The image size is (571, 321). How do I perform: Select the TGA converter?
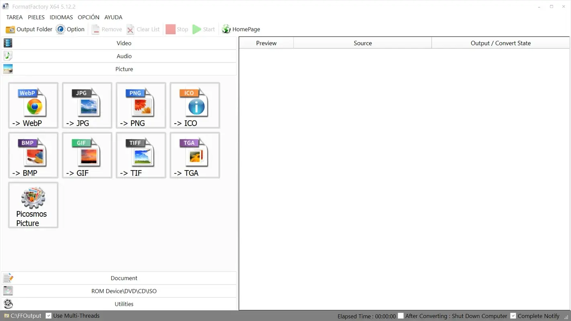pyautogui.click(x=194, y=155)
